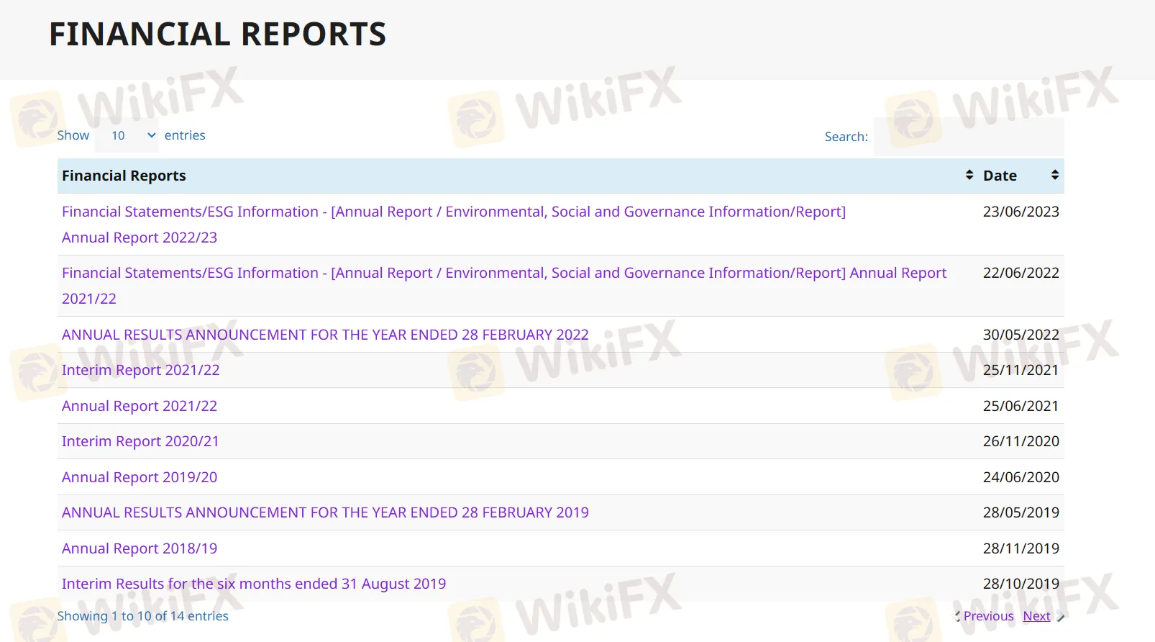Click the date 22/06/2022 cell
Viewport: 1155px width, 642px height.
(x=1021, y=273)
